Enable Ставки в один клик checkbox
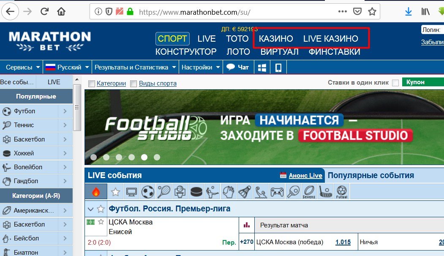The image size is (444, 256). (395, 83)
